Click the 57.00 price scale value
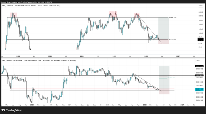The width and height of the screenshot is (206, 114). click(201, 47)
